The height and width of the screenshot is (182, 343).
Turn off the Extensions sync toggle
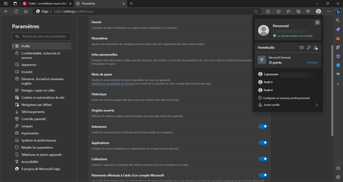coord(263,126)
